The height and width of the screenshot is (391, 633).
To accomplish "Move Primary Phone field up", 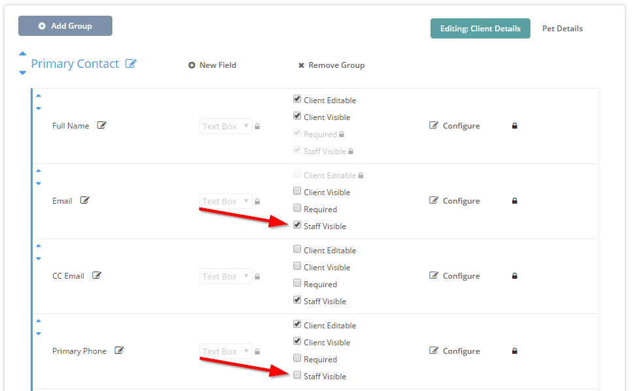I will tap(39, 321).
